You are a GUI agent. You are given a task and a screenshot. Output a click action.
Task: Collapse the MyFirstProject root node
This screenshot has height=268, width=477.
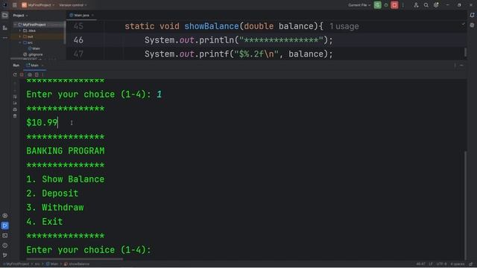tap(15, 25)
